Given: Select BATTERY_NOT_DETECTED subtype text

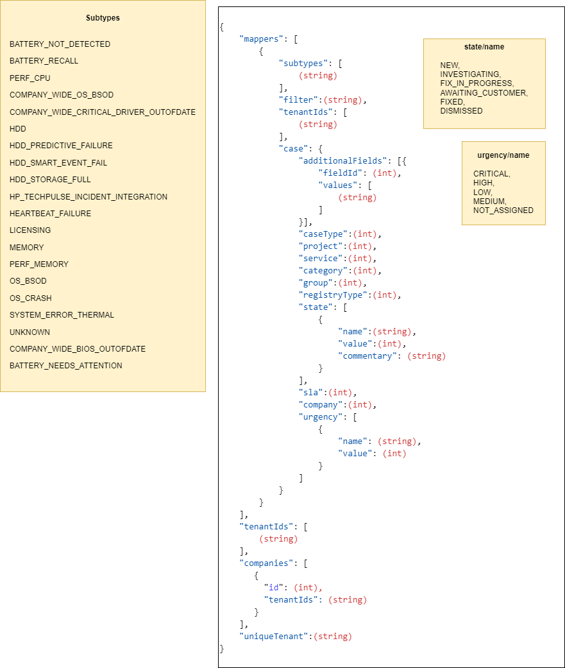Looking at the screenshot, I should point(60,44).
